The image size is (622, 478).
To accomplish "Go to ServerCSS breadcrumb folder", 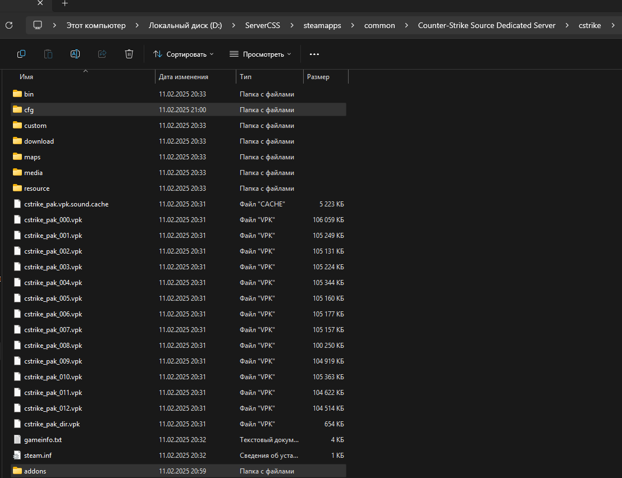I will (263, 25).
